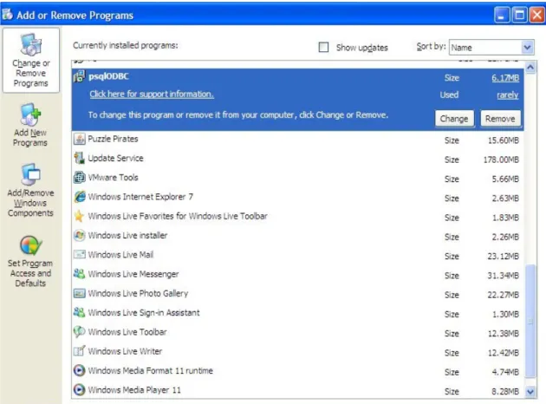
Task: Select the Update Service entry
Action: (298, 159)
